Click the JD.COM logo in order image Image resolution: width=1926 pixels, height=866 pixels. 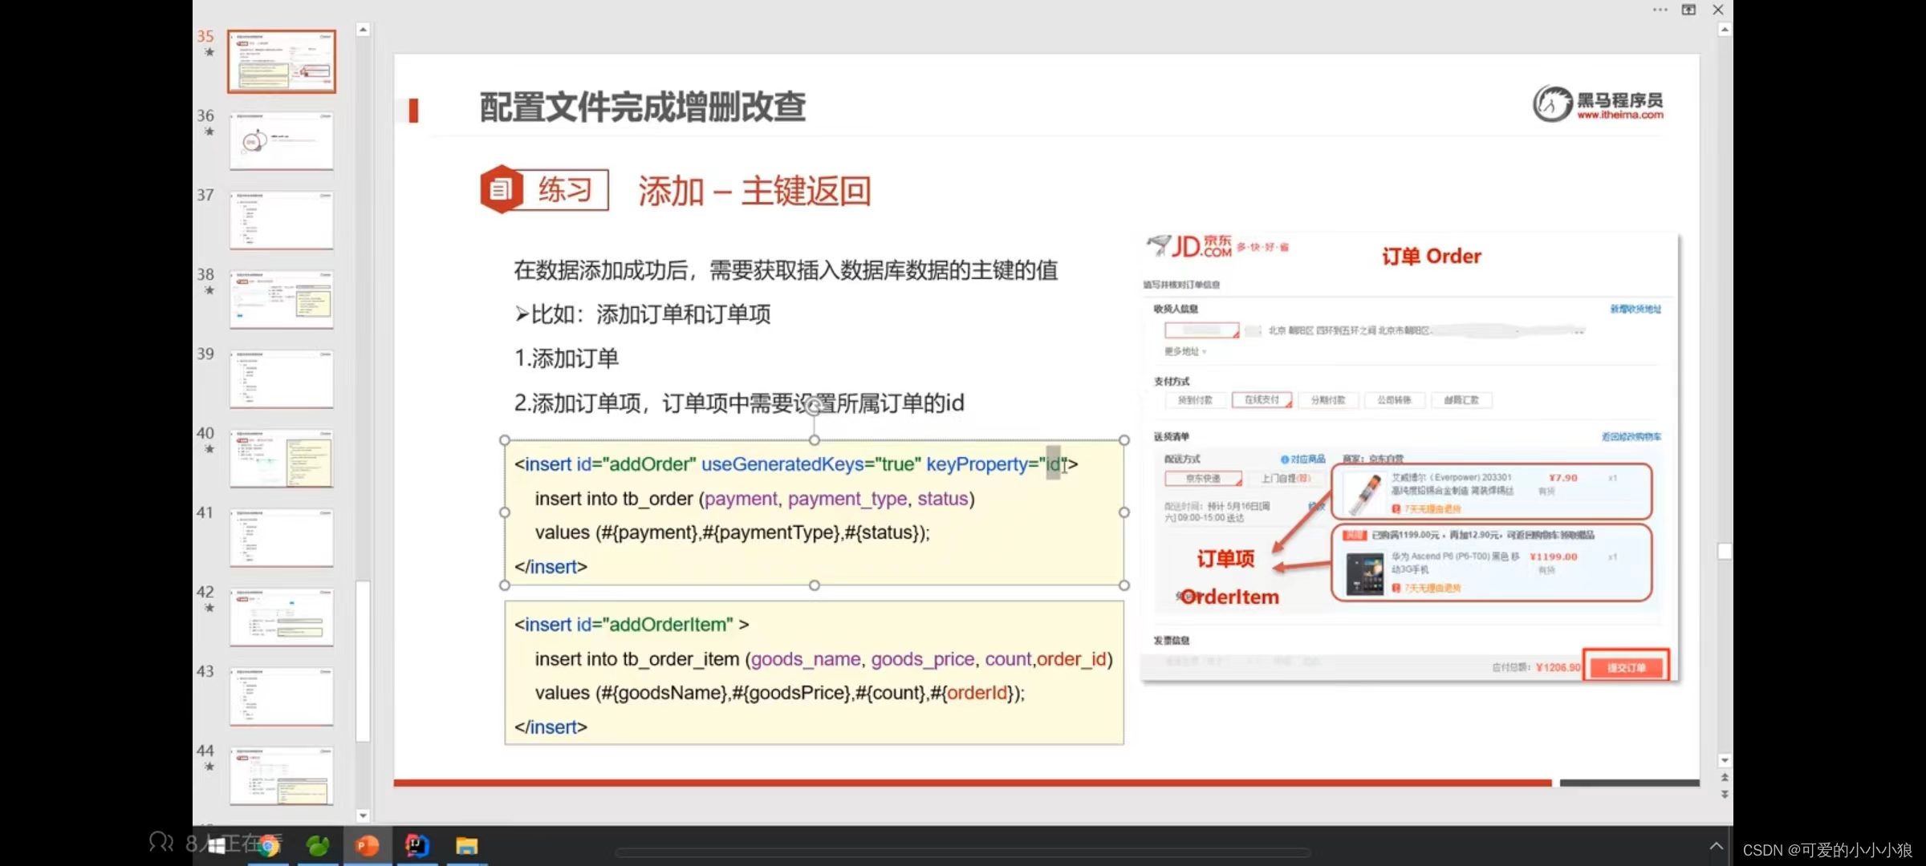(1190, 246)
